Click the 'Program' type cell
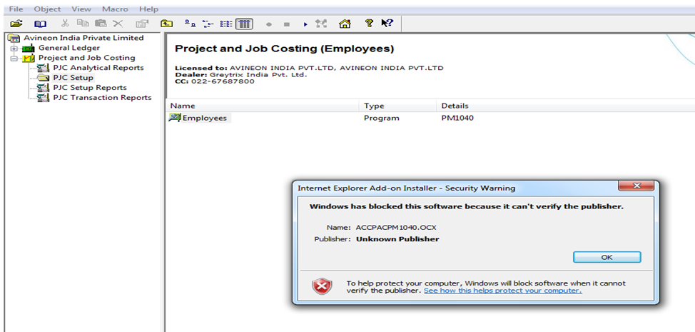 [382, 118]
